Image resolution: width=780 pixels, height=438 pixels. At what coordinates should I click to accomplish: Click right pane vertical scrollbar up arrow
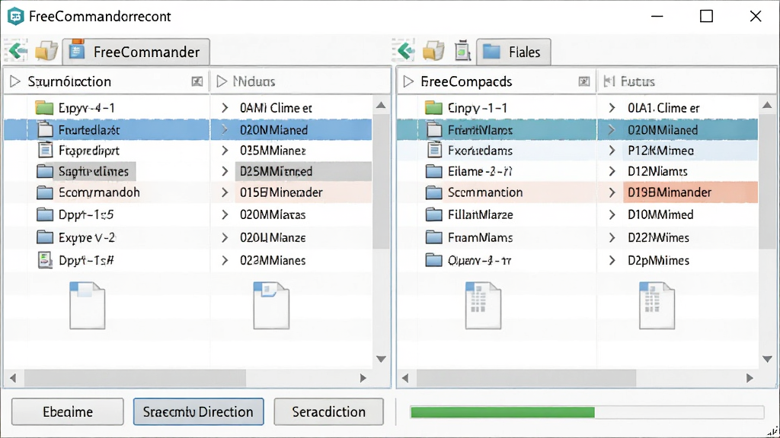[x=767, y=105]
